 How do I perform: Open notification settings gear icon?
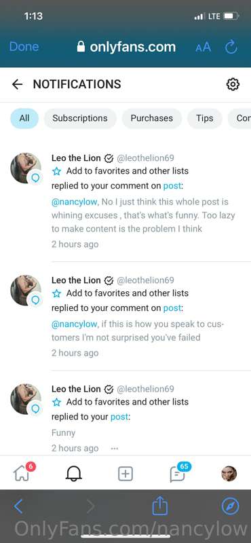click(x=233, y=84)
